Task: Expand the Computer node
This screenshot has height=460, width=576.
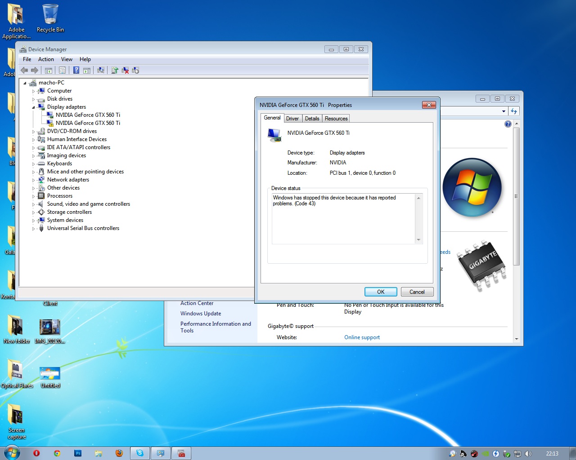Action: point(33,91)
